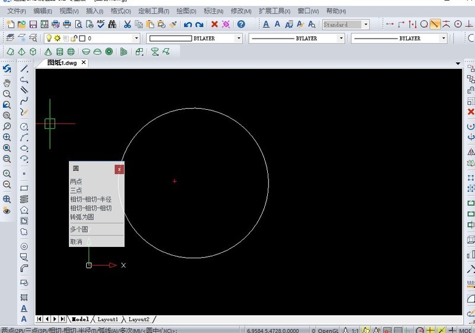
Task: Open the lineweight BYLAYER dropdown arrow
Action: [444, 38]
